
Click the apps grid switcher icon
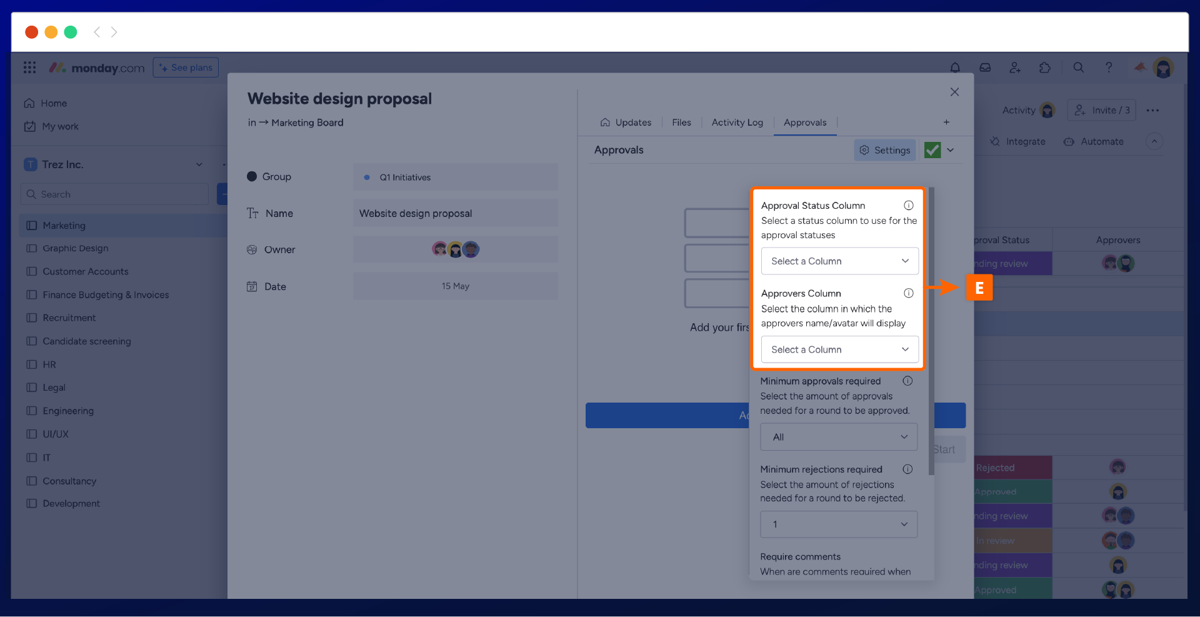(x=29, y=68)
